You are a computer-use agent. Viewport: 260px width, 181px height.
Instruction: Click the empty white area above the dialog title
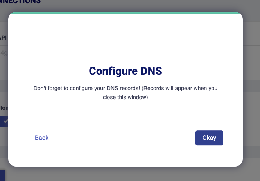click(x=126, y=40)
